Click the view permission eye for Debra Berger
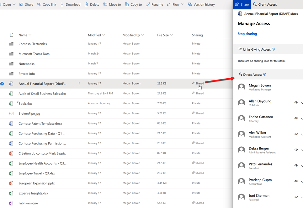Screen dimensions: 303x208 296,150
